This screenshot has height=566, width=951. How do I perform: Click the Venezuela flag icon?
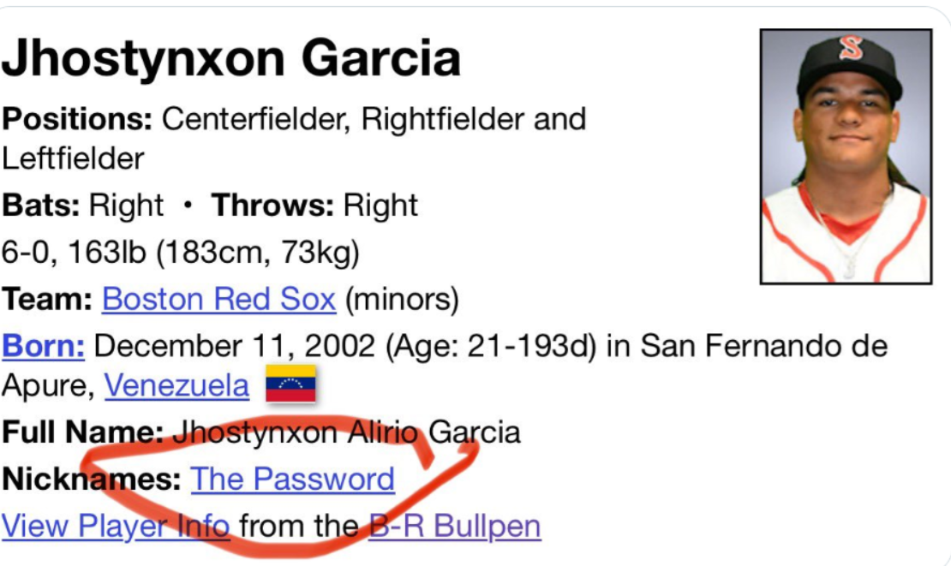coord(290,384)
